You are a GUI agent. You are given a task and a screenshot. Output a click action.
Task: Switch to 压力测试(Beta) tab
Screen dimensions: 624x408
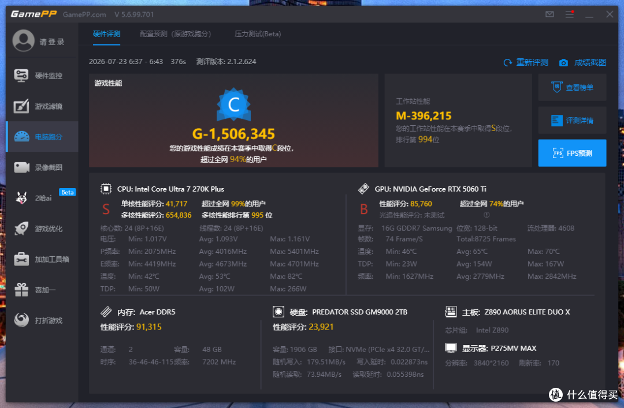(x=258, y=34)
